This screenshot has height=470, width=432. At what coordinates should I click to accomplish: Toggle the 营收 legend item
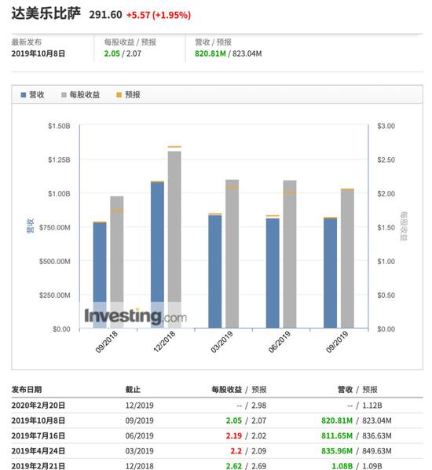[32, 95]
